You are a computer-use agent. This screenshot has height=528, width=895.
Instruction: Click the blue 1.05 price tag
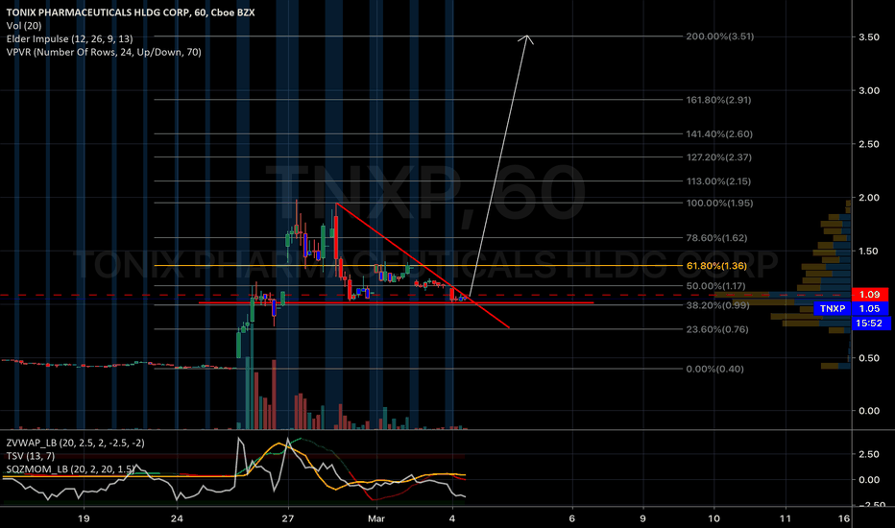(x=870, y=309)
